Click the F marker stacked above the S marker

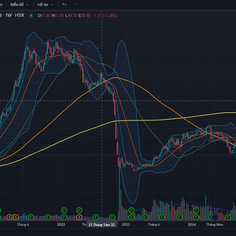[79, 210]
